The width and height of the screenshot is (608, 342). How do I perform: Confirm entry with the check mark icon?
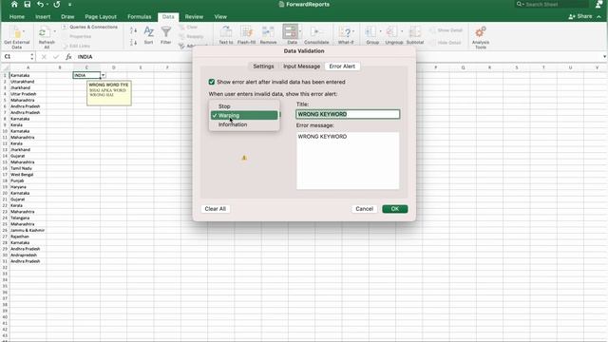[x=56, y=57]
